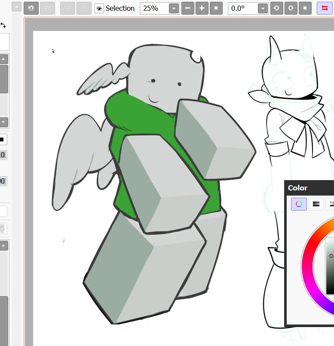Select the color wheel tab in Color panel

299,204
